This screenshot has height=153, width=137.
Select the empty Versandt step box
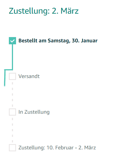[x=12, y=76]
